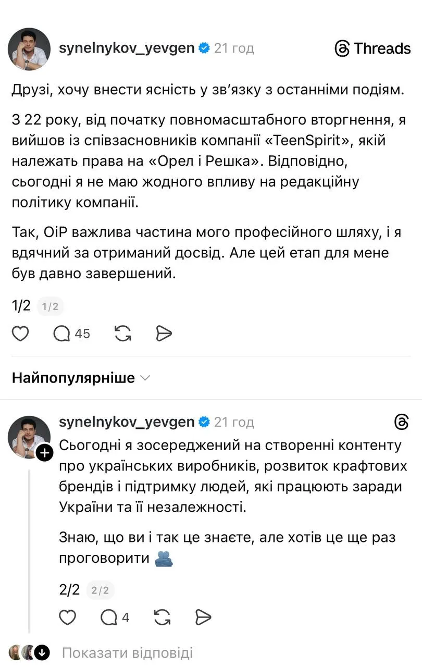Click the verified badge on the second post
Screen dimensions: 422x667
click(204, 422)
